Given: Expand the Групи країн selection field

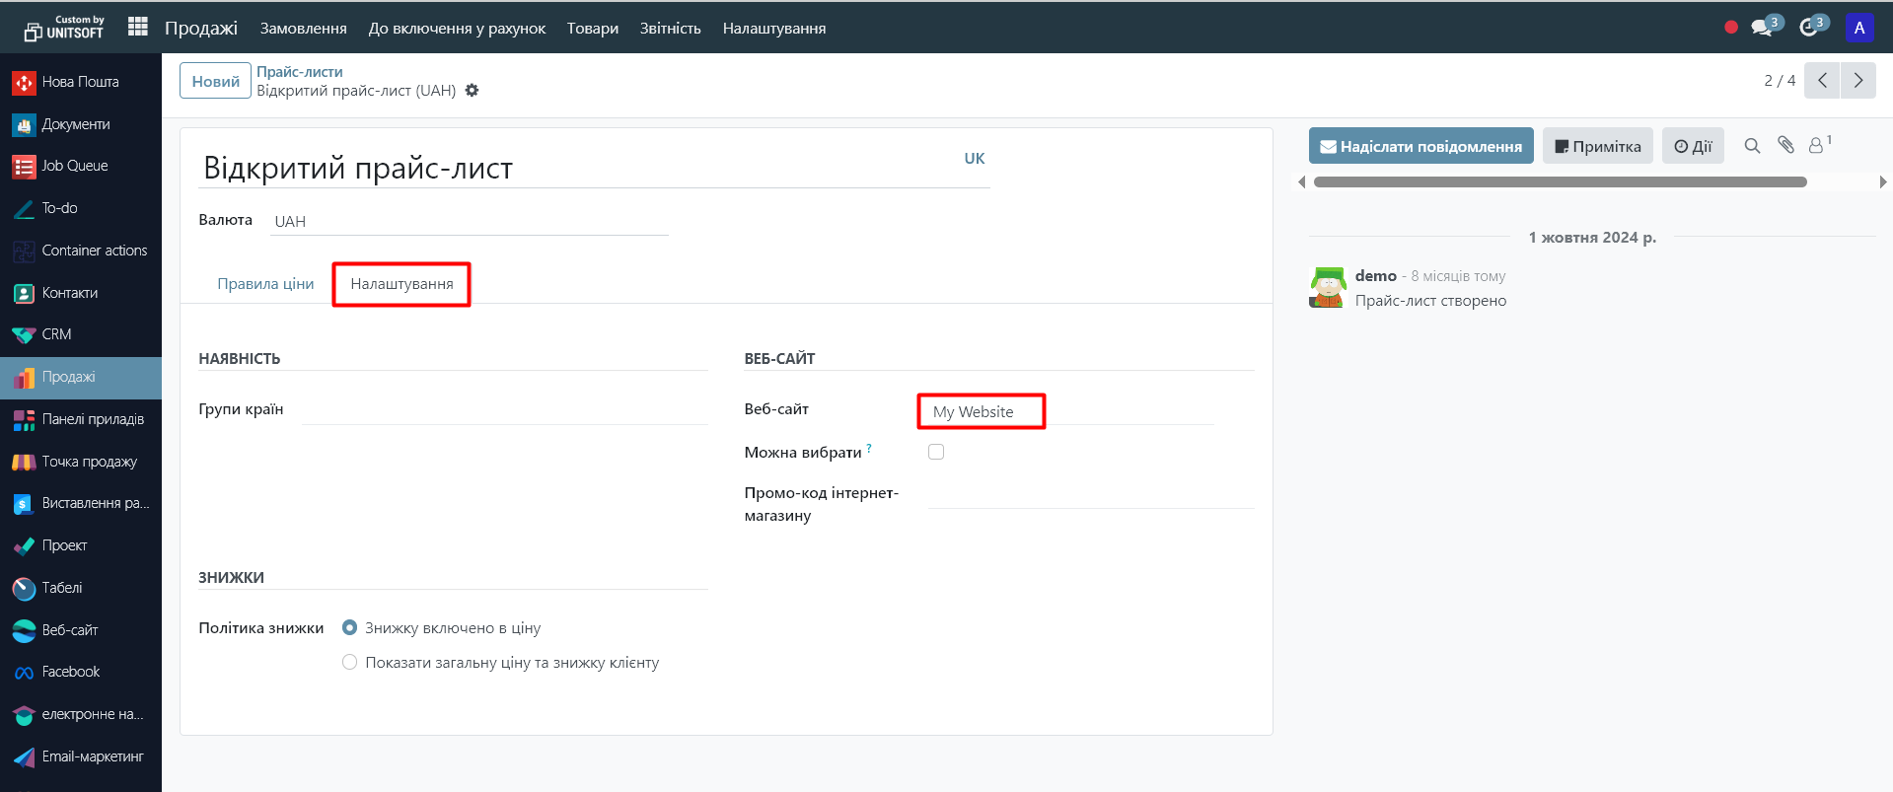Looking at the screenshot, I should [x=503, y=410].
